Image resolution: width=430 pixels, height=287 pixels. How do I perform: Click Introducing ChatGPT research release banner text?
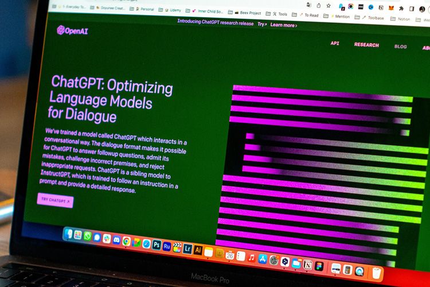(215, 22)
